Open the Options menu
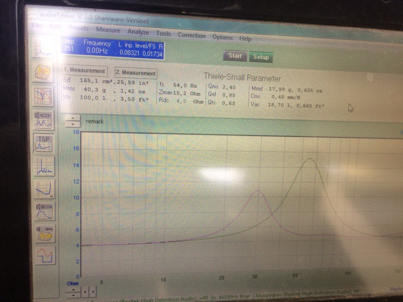403x302 pixels. pyautogui.click(x=222, y=37)
